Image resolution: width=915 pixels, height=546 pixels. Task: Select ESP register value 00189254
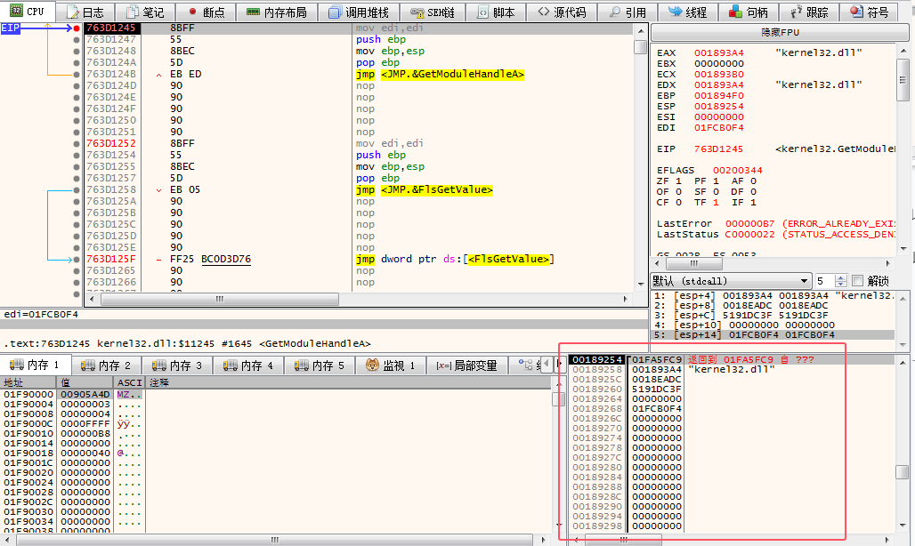(719, 107)
